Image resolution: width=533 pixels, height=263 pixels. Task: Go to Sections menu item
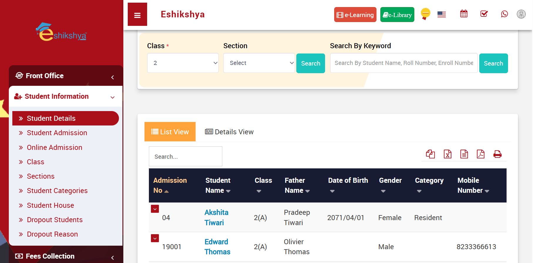coord(41,176)
